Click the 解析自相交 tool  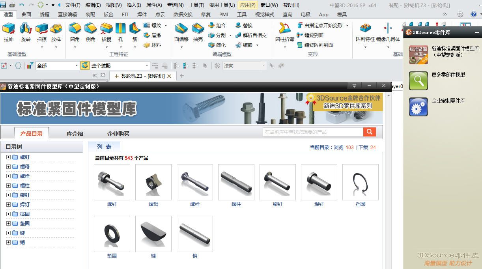(250, 35)
